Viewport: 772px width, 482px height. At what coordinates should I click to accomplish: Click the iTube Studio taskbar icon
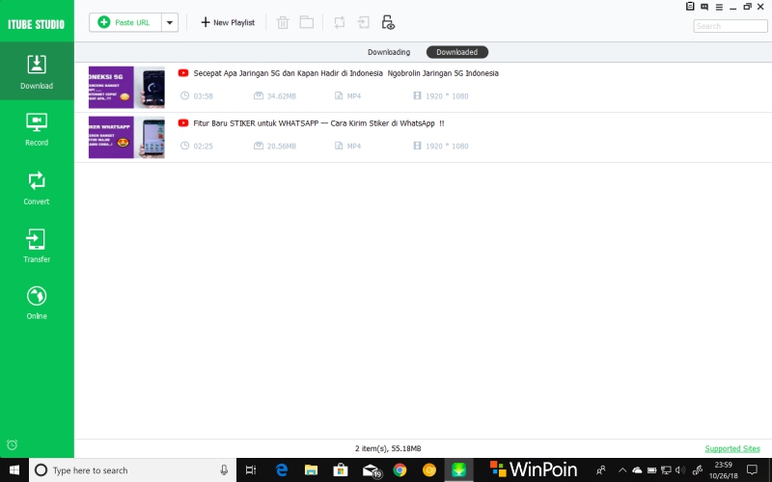458,470
